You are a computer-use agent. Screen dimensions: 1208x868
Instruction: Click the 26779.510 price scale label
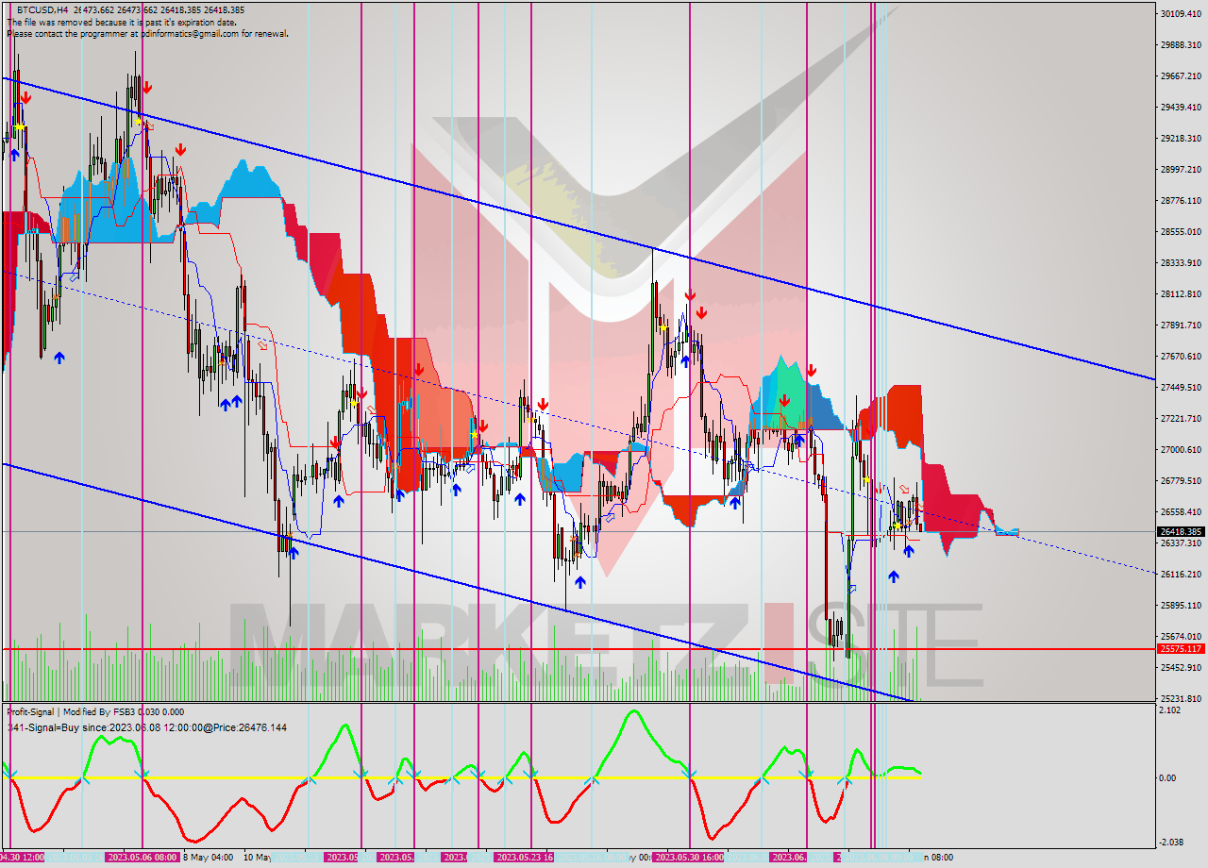pos(1181,480)
